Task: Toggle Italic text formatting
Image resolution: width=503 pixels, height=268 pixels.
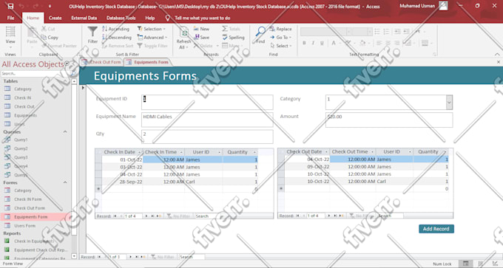Action: click(313, 43)
